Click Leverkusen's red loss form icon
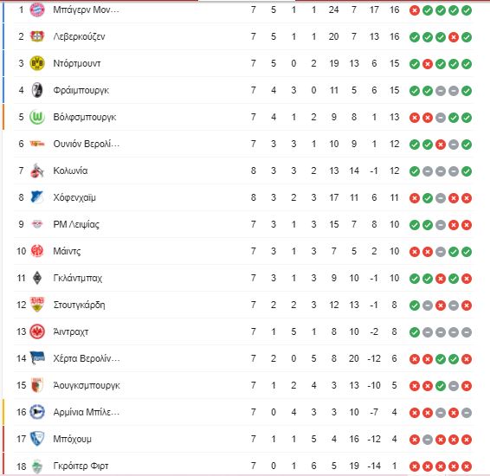The image size is (490, 476). (454, 37)
